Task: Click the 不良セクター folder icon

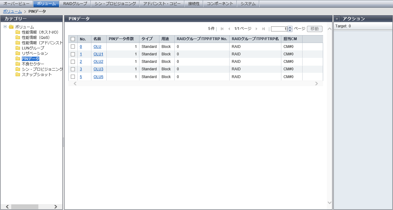Action: click(18, 64)
